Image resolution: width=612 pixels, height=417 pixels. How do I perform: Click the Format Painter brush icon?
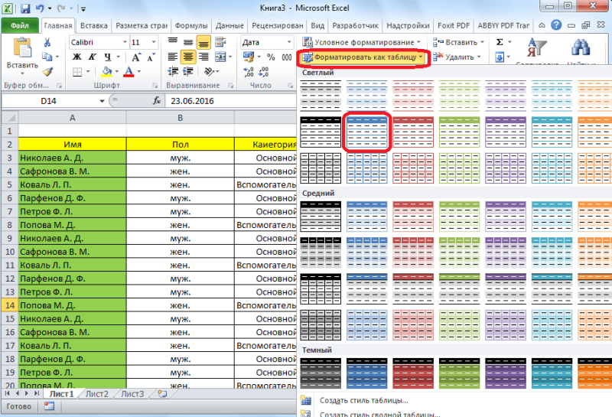coord(47,72)
